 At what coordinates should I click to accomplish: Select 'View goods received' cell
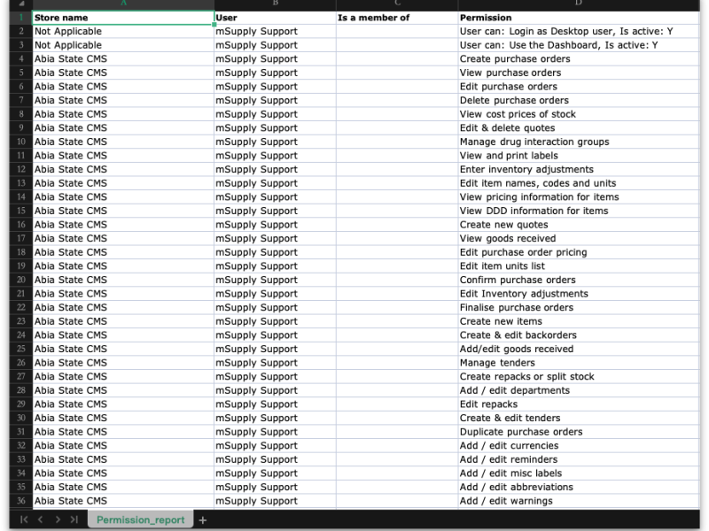[x=579, y=238]
